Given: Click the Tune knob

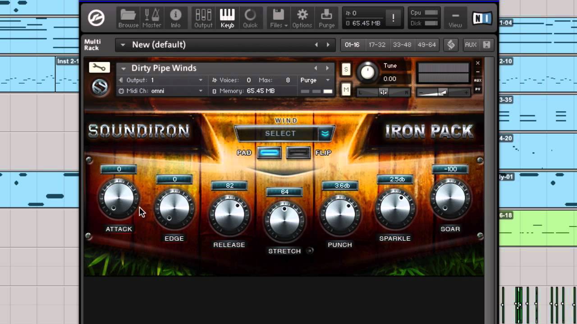Looking at the screenshot, I should coord(368,72).
